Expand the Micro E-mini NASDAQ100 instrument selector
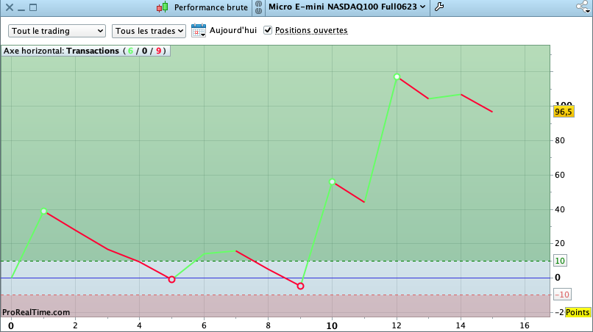 click(347, 7)
